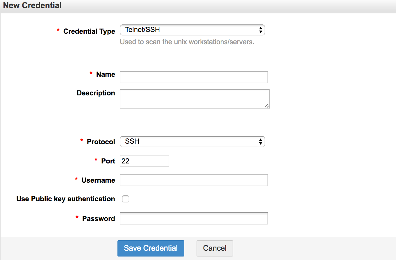
Task: Click the Password input field
Action: [194, 218]
